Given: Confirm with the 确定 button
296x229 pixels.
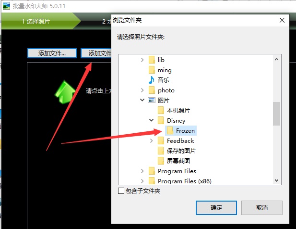Looking at the screenshot, I should click(x=216, y=208).
